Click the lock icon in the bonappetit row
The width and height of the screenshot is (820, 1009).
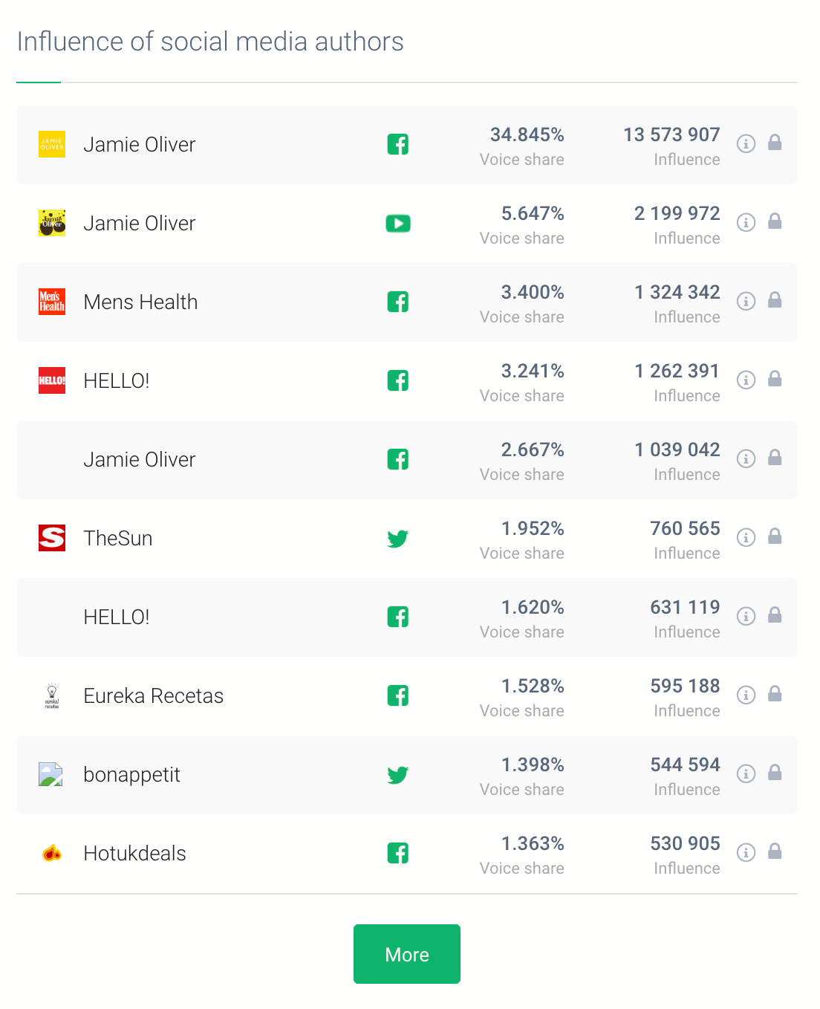(775, 772)
